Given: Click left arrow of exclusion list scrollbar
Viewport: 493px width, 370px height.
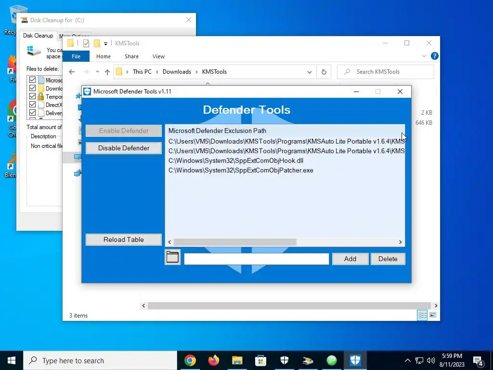Looking at the screenshot, I should 170,242.
